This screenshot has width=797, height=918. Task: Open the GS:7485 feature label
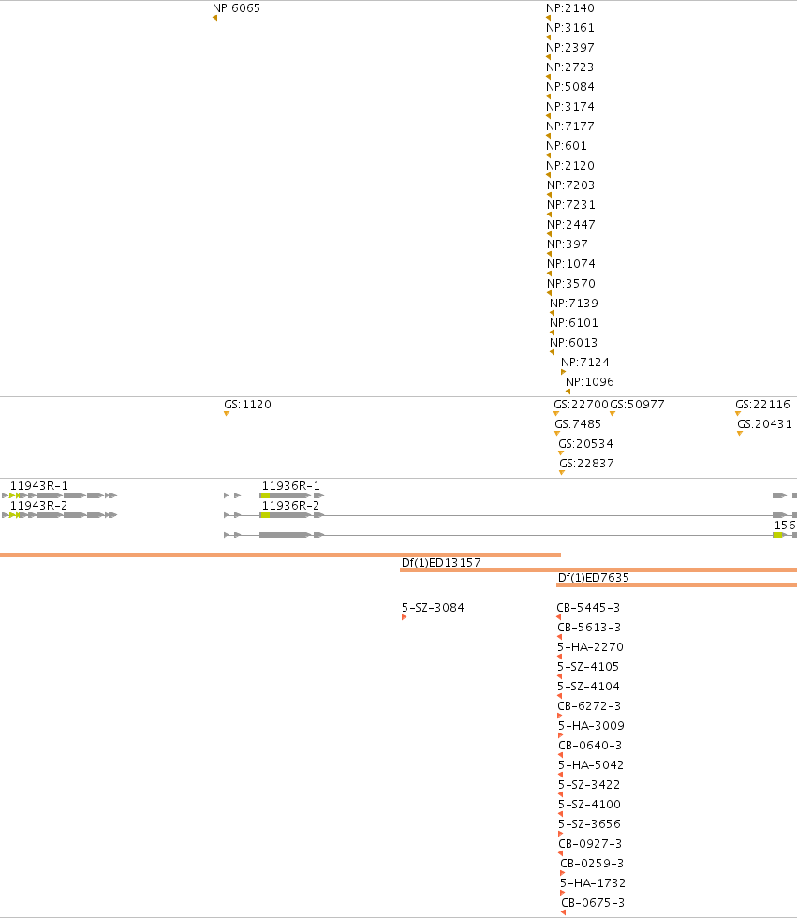(x=578, y=424)
